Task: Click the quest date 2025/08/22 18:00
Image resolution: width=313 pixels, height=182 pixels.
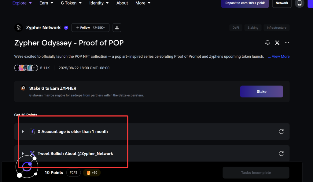Action: point(84,68)
